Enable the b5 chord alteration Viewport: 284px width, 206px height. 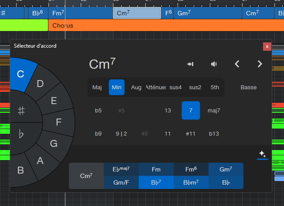click(x=98, y=110)
